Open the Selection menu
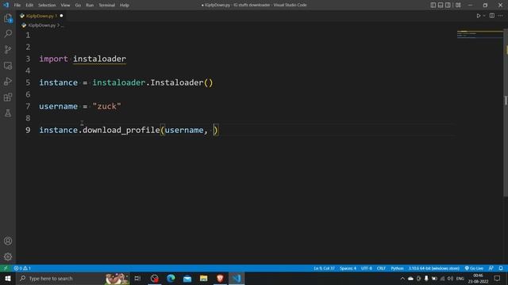 point(47,6)
